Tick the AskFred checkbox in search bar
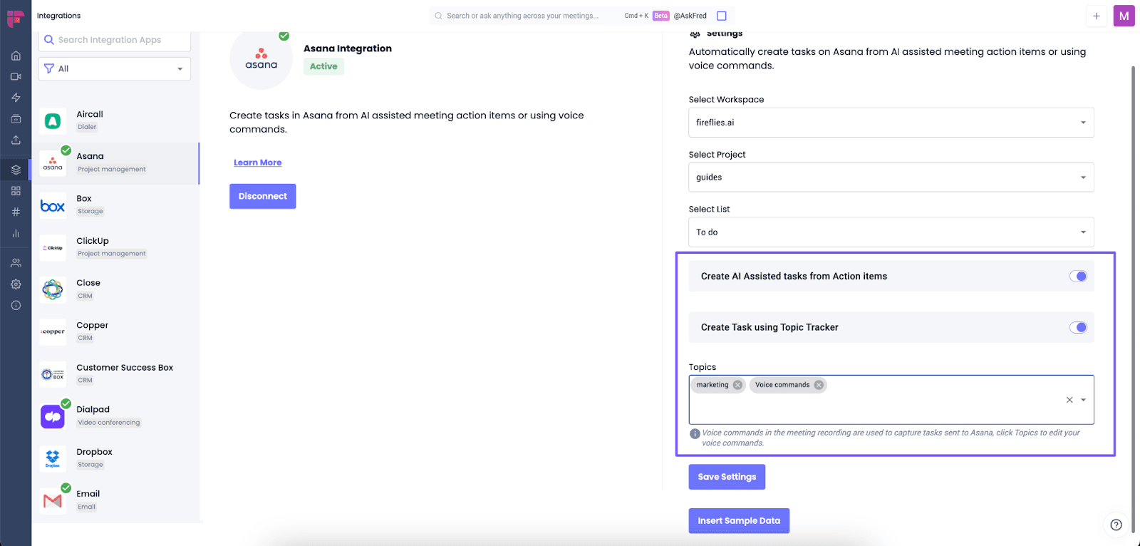 pyautogui.click(x=722, y=16)
